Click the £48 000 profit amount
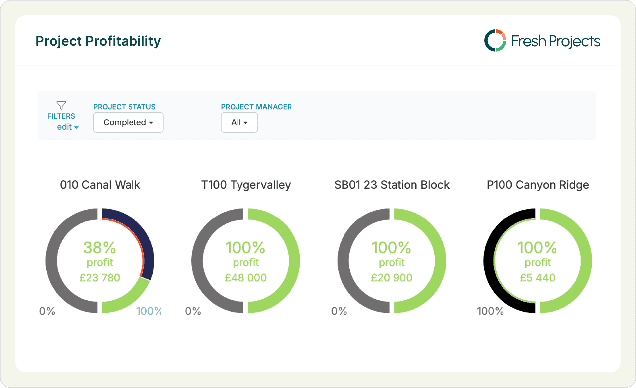The width and height of the screenshot is (636, 388). pos(246,278)
